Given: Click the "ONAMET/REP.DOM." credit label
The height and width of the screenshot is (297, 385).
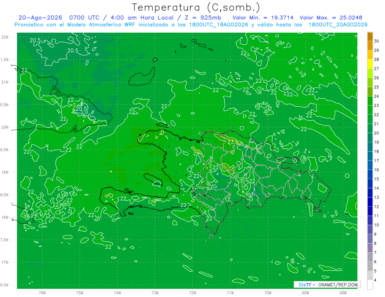Looking at the screenshot, I should point(338,285).
